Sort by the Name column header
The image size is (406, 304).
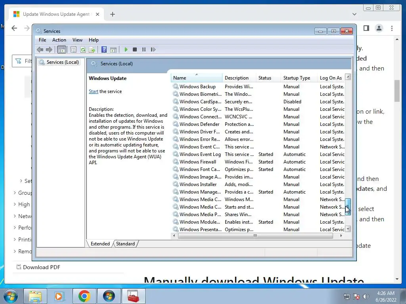[197, 78]
